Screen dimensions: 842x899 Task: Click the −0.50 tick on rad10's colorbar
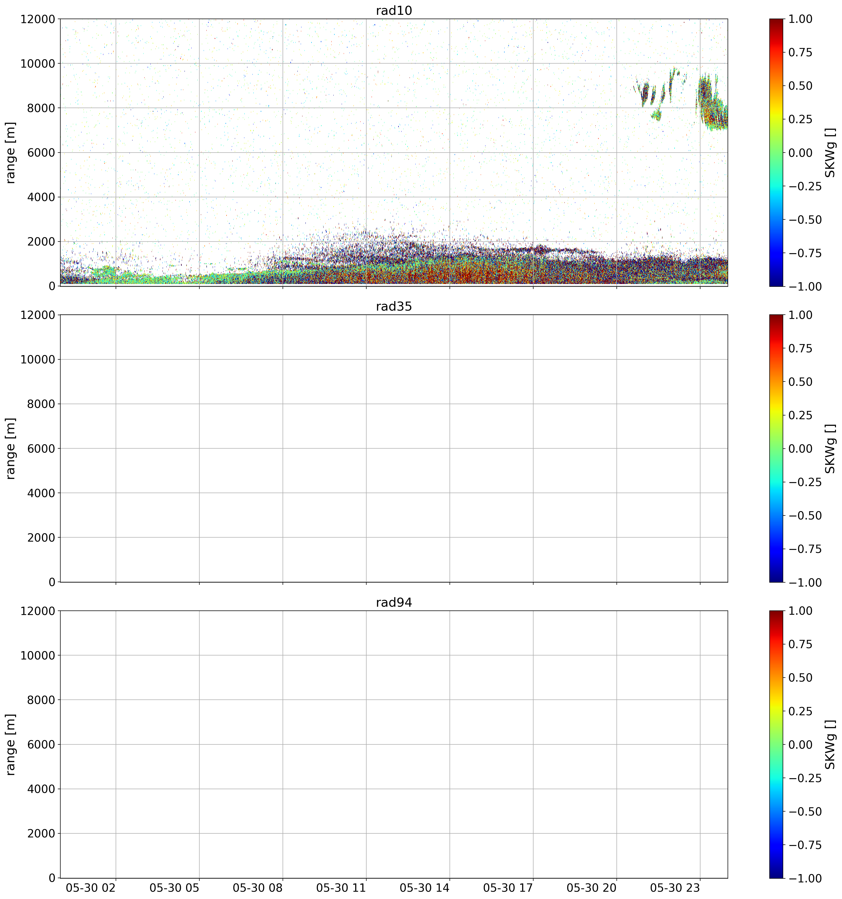coord(805,220)
